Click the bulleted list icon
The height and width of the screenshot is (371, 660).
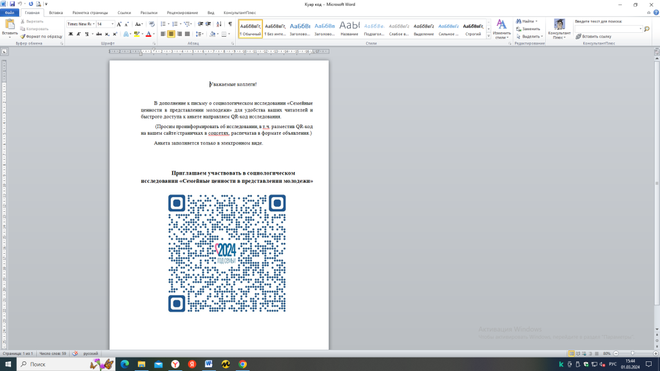[x=163, y=24]
